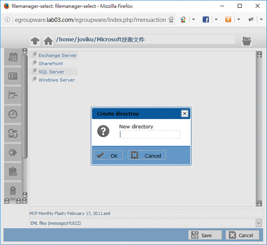Open dropdown next to Facebook icon
The image size is (267, 245).
(x=216, y=20)
